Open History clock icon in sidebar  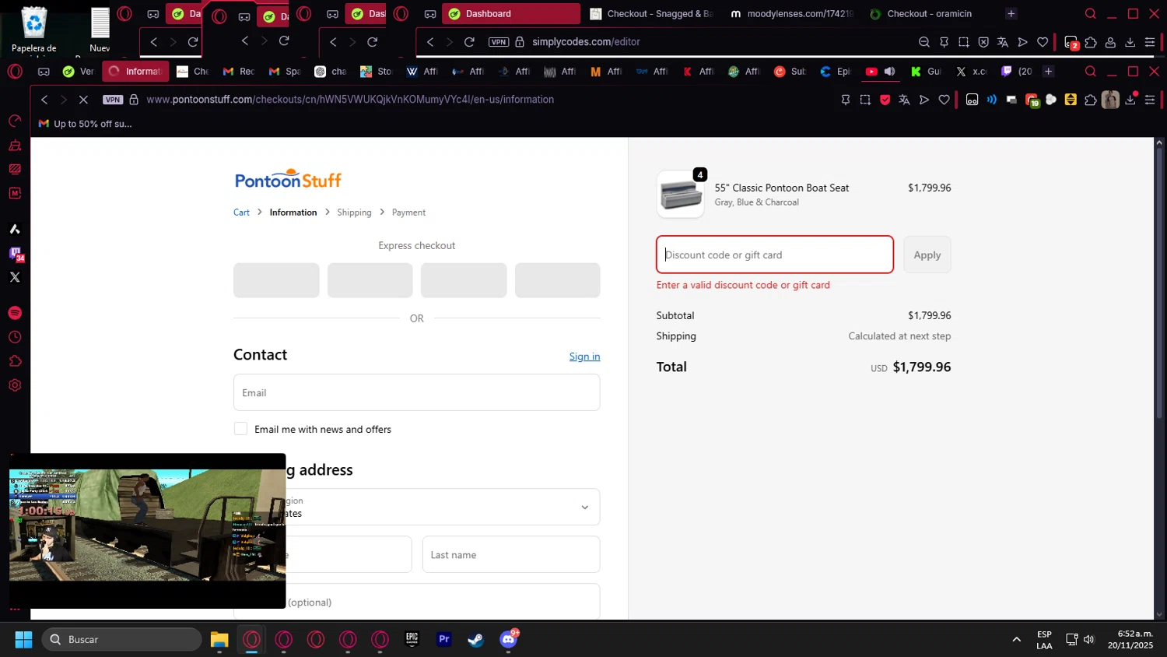15,337
